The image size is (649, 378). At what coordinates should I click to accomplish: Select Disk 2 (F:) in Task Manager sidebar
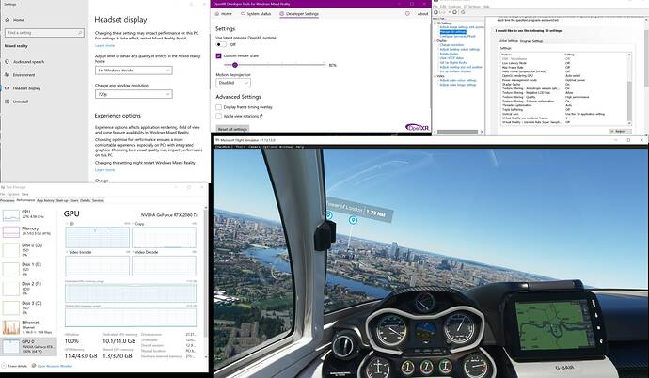click(28, 289)
